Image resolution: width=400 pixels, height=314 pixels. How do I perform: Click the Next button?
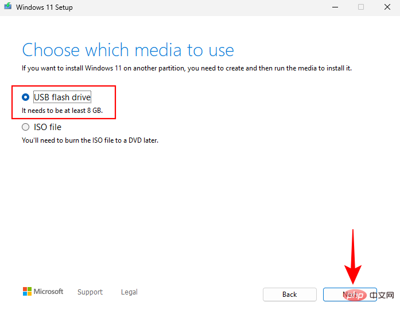[349, 295]
